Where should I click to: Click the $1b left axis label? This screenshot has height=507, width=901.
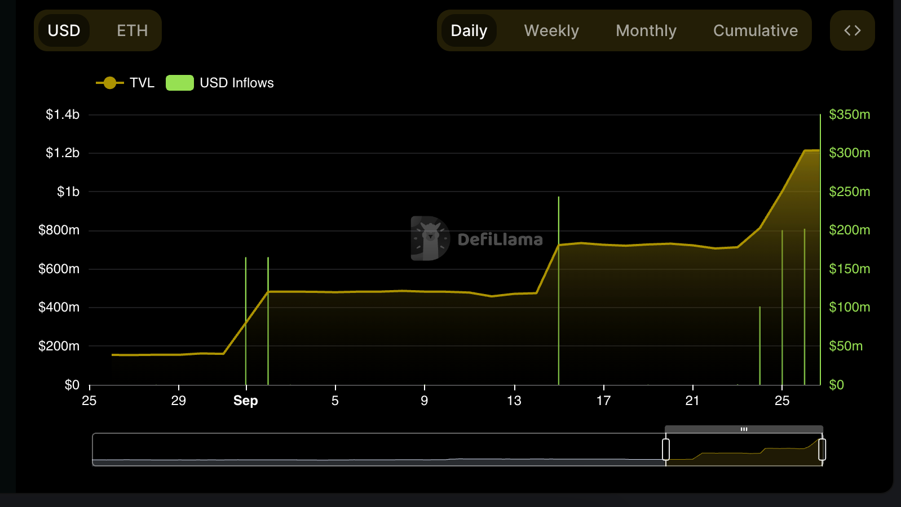pos(68,192)
